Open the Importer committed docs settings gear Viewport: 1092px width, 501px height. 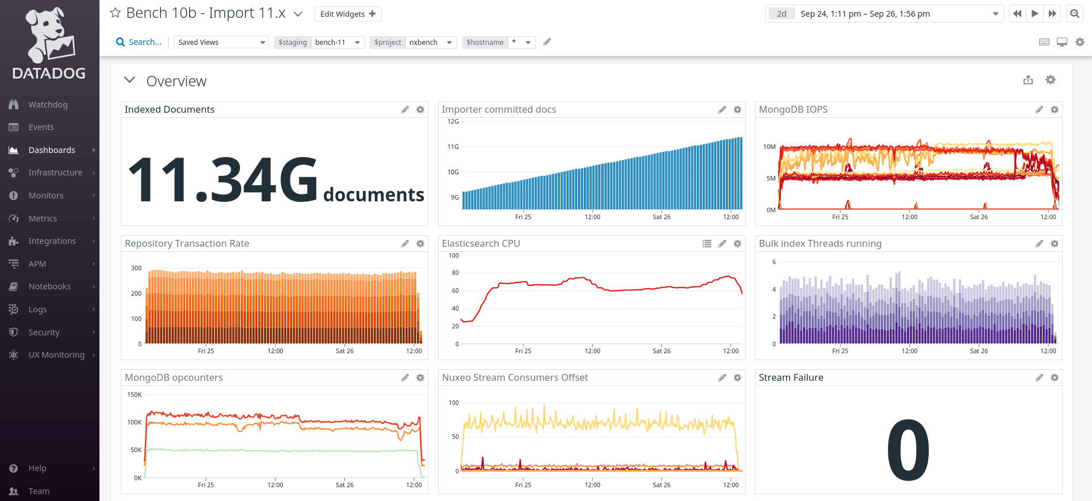(738, 109)
